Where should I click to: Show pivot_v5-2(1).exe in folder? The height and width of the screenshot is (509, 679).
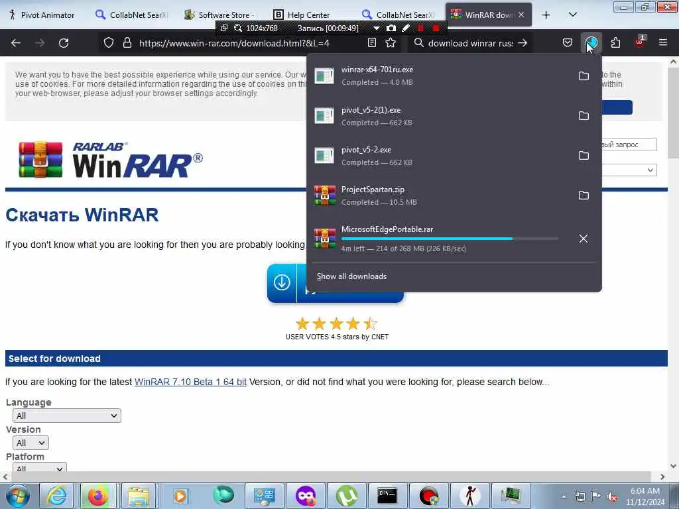pyautogui.click(x=584, y=115)
